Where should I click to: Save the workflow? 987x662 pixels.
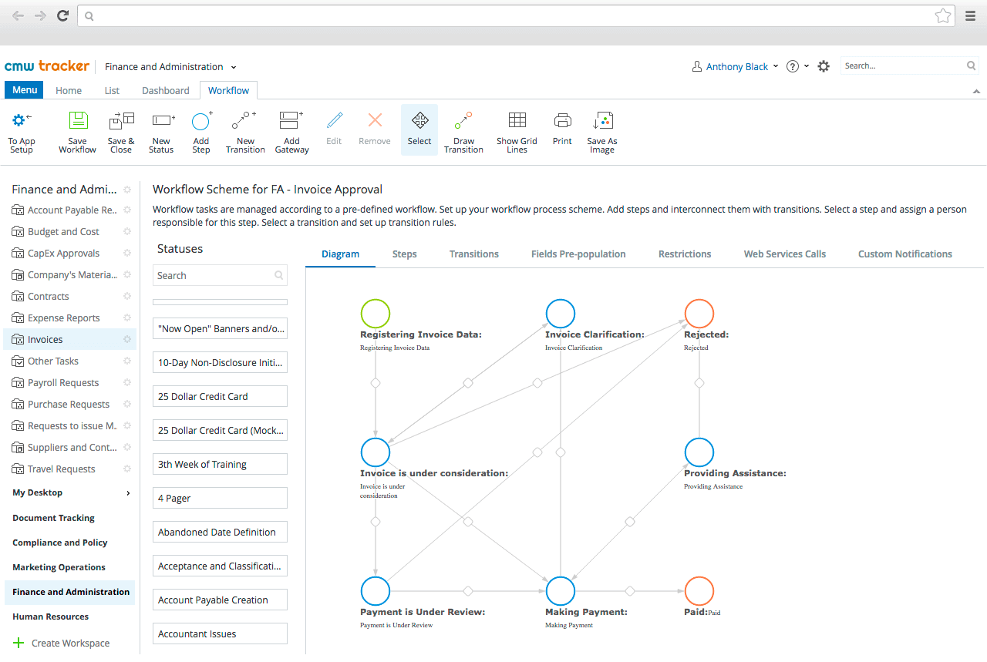click(77, 131)
